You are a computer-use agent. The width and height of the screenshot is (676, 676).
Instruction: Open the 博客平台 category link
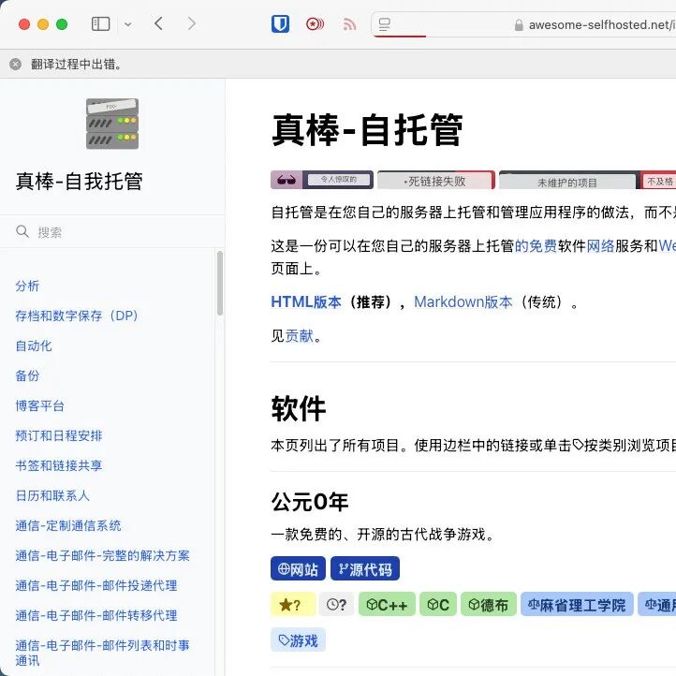[39, 405]
